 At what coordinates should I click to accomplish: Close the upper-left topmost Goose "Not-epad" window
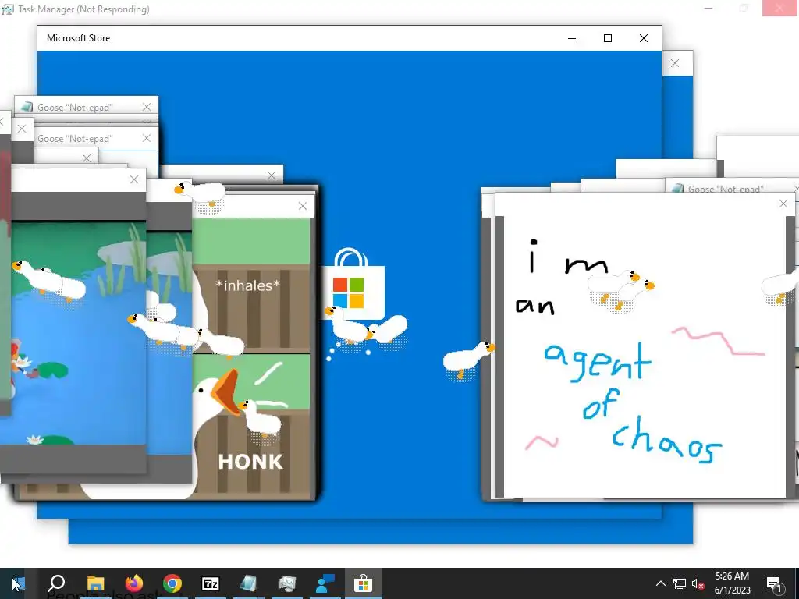point(147,107)
